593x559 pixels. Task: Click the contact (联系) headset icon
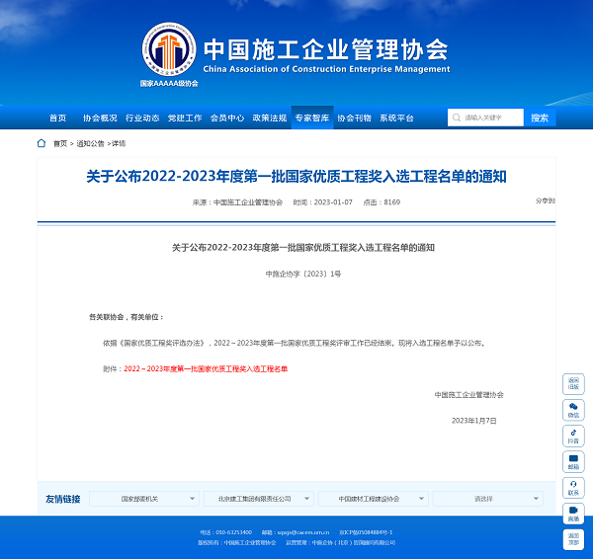pos(573,487)
